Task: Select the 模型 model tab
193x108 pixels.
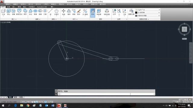Action: [x=10, y=97]
